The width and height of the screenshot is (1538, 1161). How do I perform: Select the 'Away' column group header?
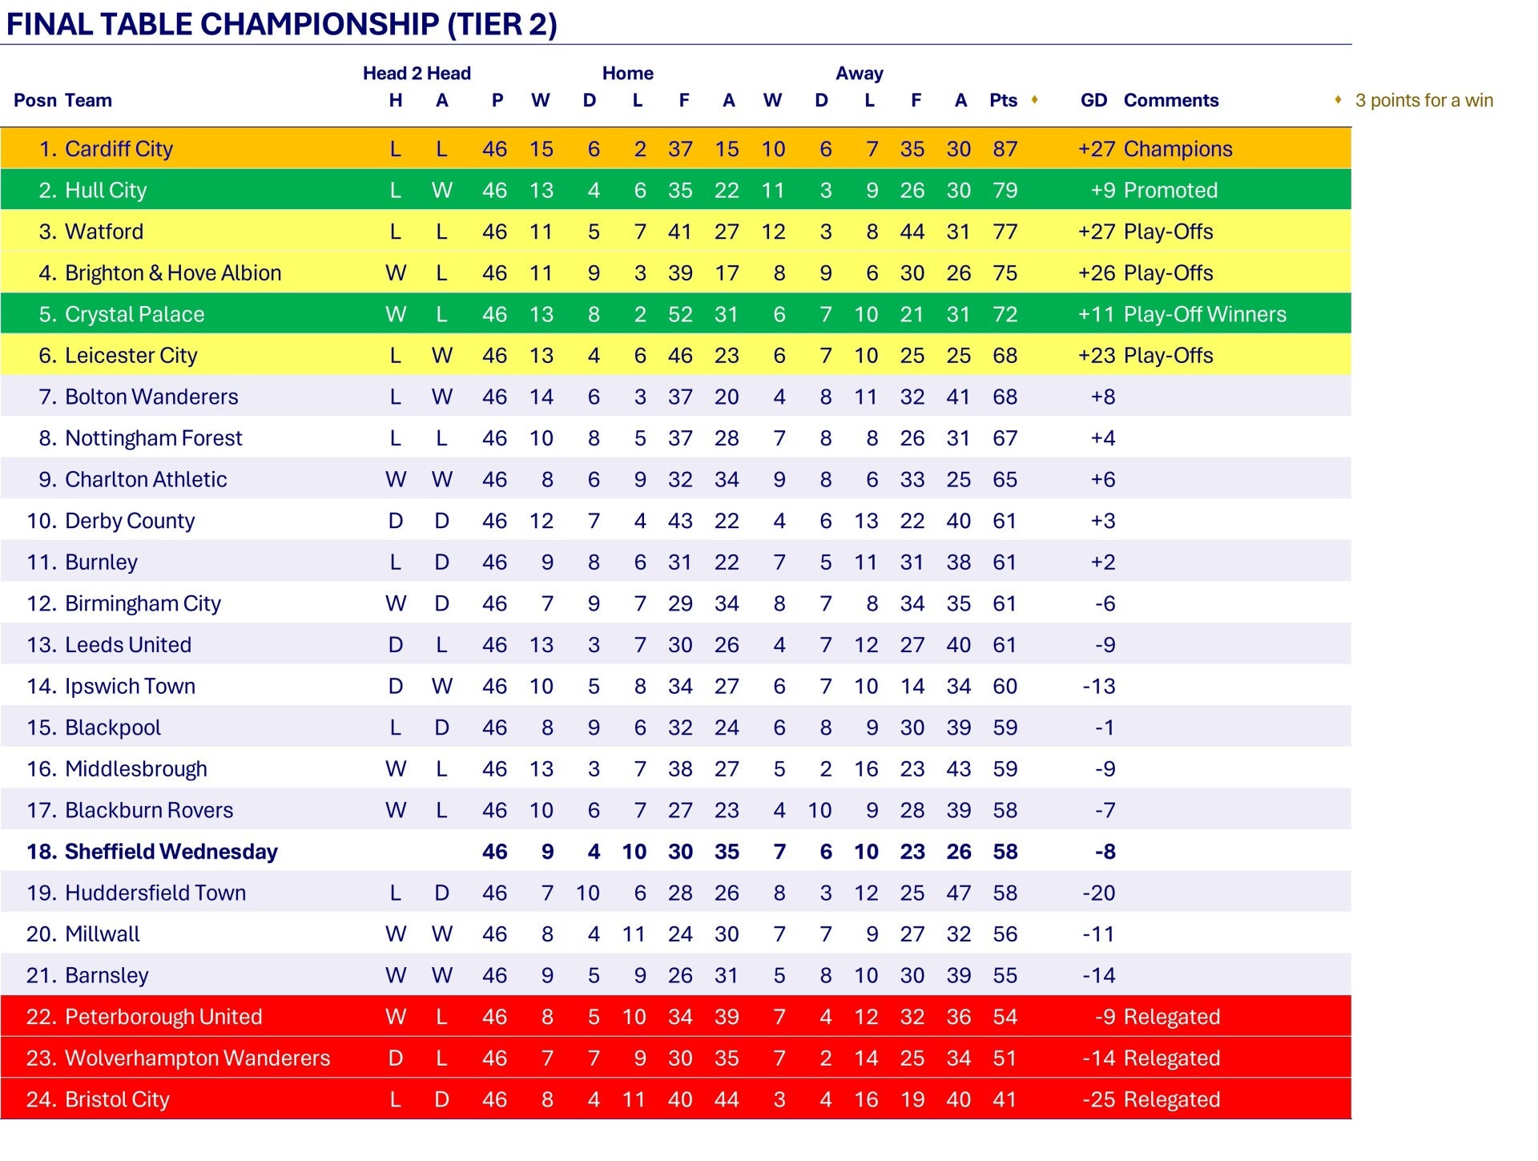pyautogui.click(x=859, y=74)
